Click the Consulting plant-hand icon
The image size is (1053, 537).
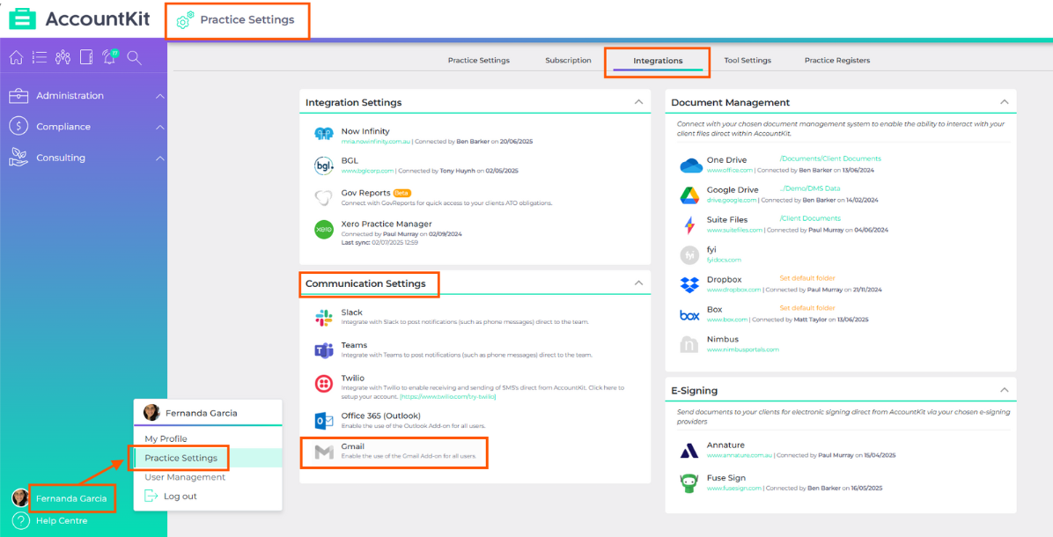click(18, 158)
